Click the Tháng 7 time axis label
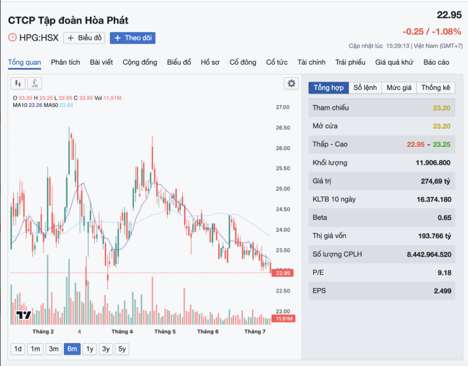The height and width of the screenshot is (366, 468). click(x=255, y=332)
